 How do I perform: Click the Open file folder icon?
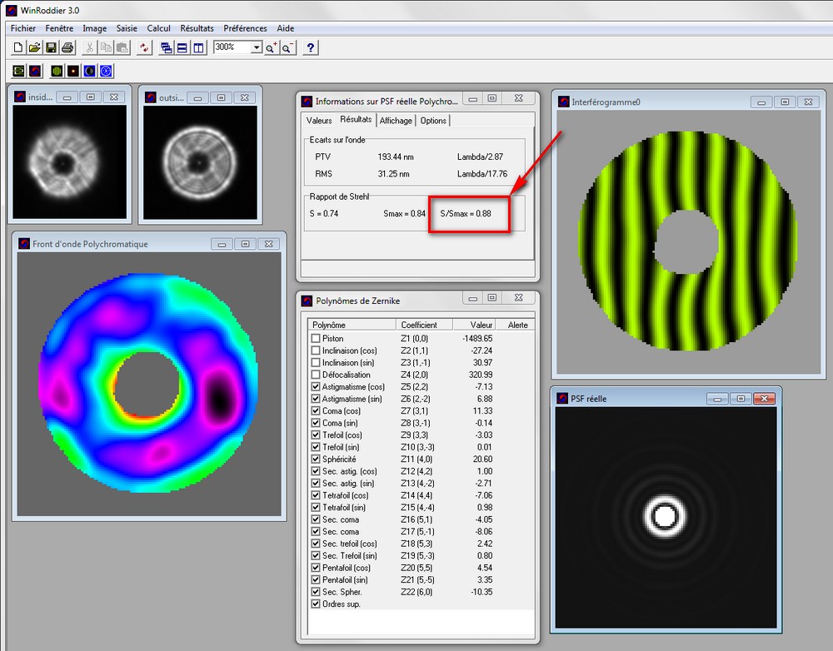click(x=34, y=47)
